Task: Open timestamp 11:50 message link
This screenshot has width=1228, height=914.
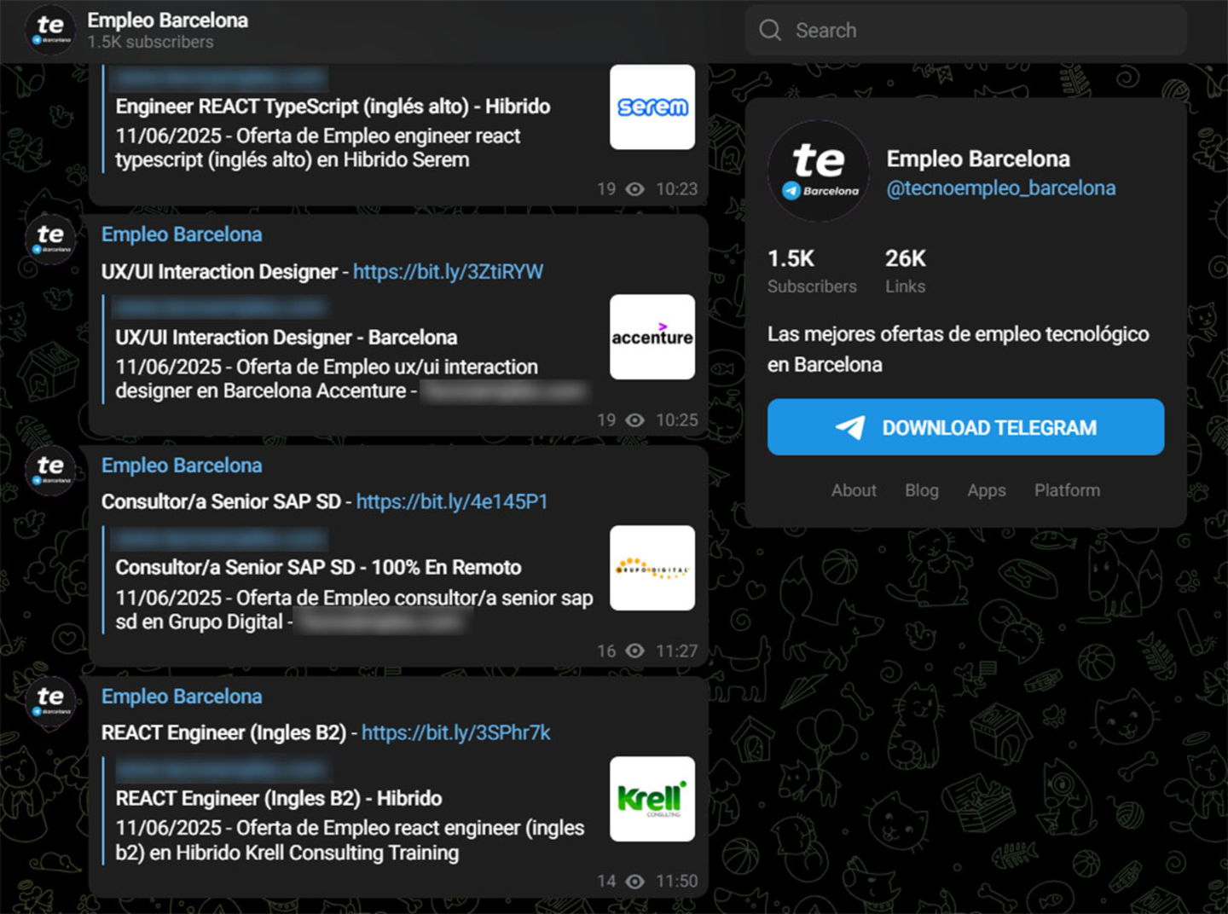Action: point(676,882)
